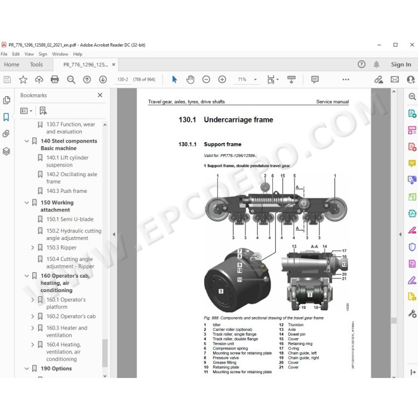Click the Sign In button
The image size is (418, 418).
(401, 64)
